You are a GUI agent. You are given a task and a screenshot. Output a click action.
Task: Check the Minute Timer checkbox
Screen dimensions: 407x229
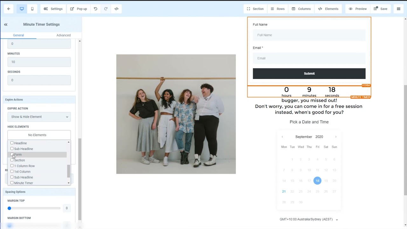(x=12, y=183)
